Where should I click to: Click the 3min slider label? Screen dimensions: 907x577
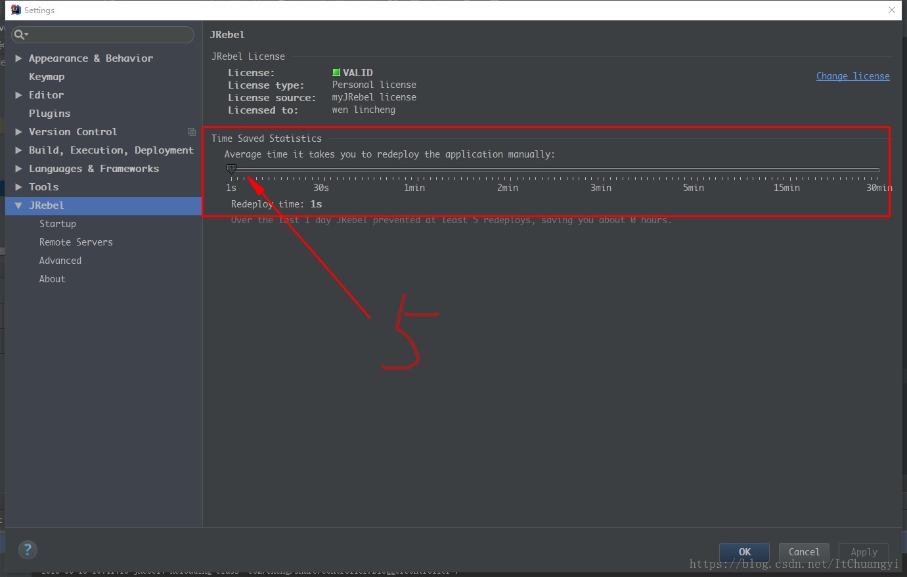[600, 188]
